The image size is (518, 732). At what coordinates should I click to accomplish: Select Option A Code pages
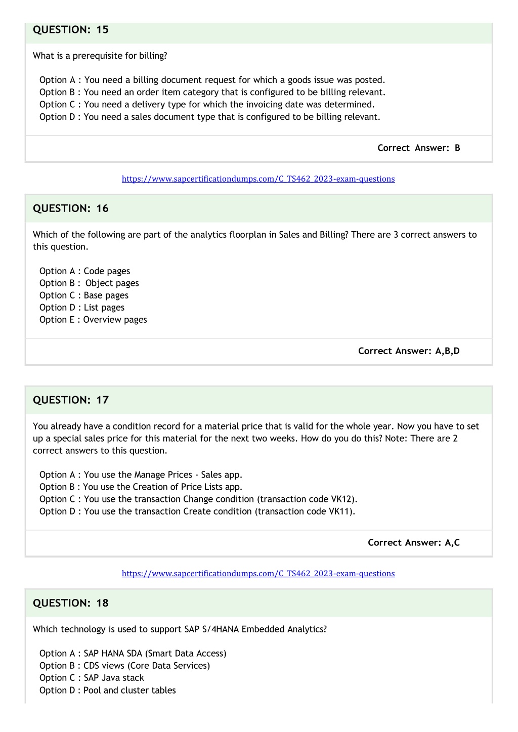click(x=85, y=271)
